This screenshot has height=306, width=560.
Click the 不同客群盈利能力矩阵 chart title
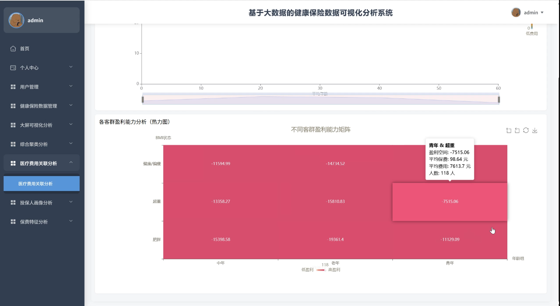pyautogui.click(x=321, y=130)
